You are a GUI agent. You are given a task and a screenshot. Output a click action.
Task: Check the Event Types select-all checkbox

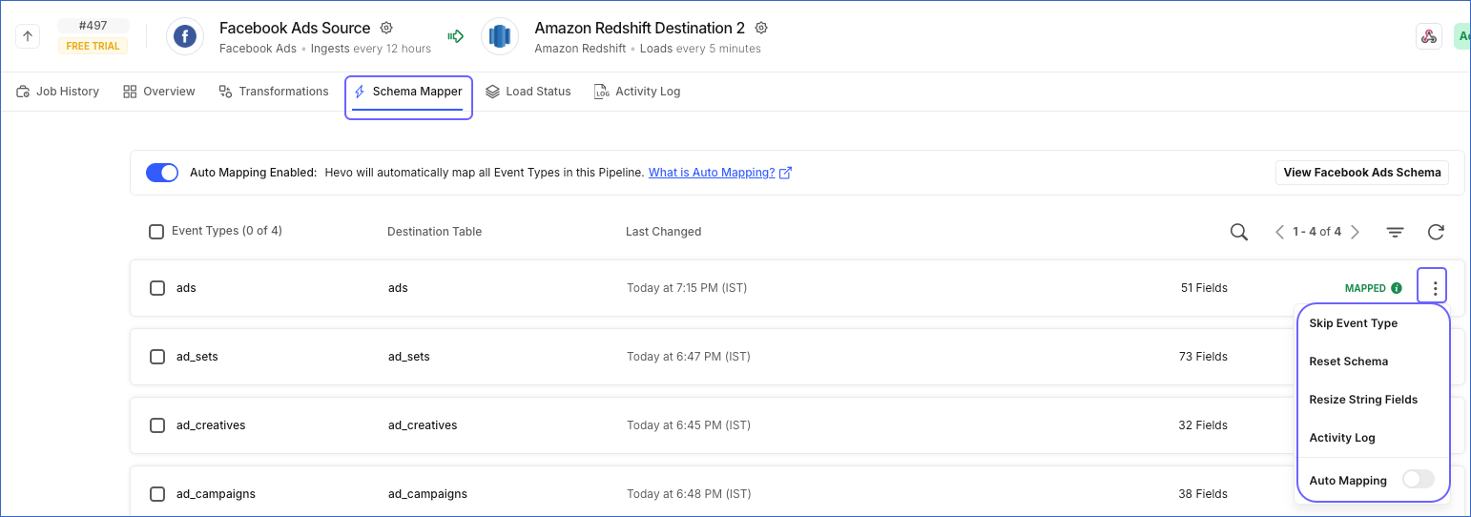(x=156, y=231)
